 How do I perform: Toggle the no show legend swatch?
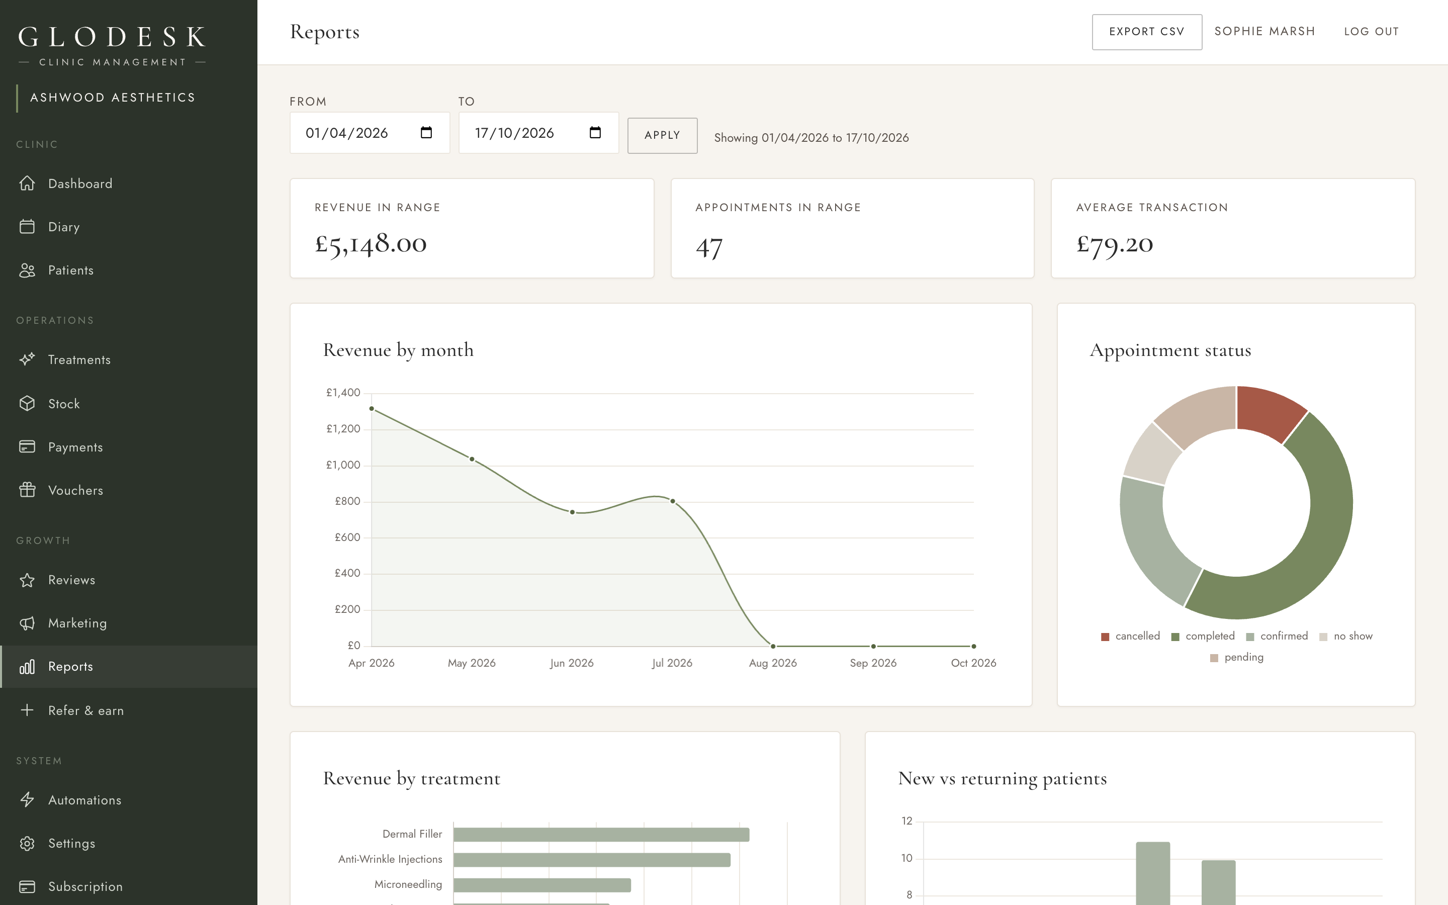(1323, 637)
